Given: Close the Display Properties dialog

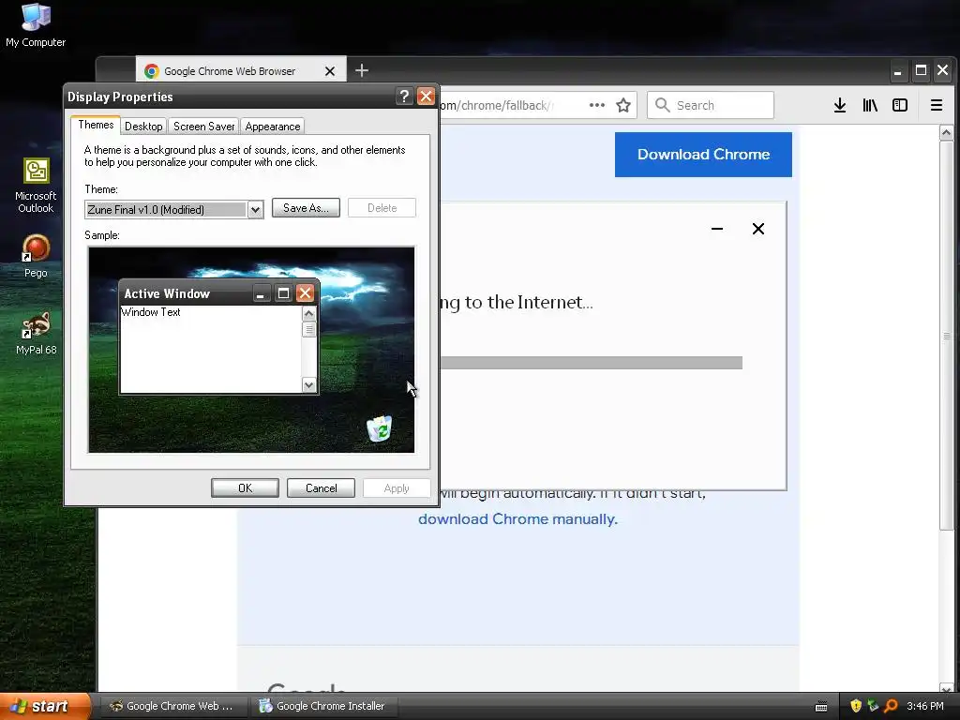Looking at the screenshot, I should point(426,97).
